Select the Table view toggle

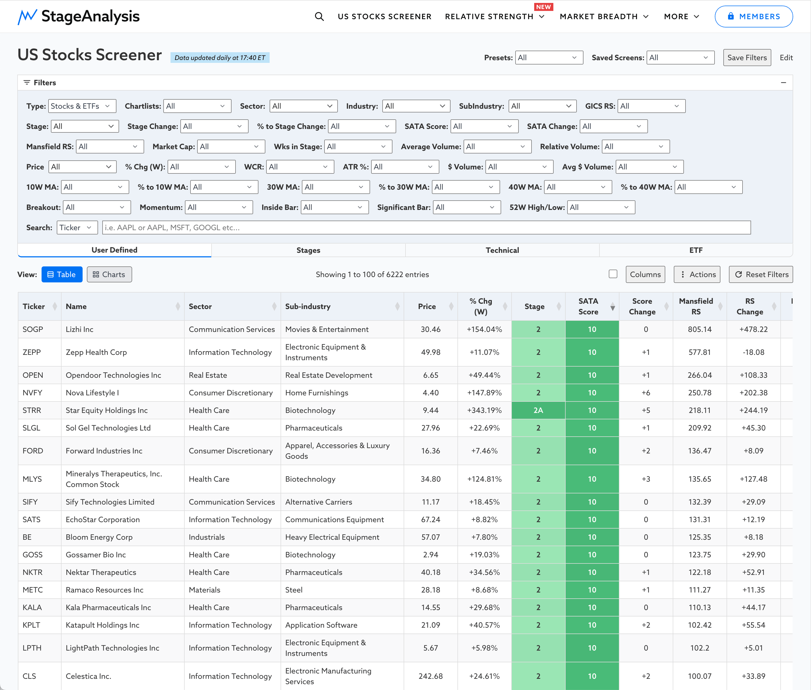(62, 275)
